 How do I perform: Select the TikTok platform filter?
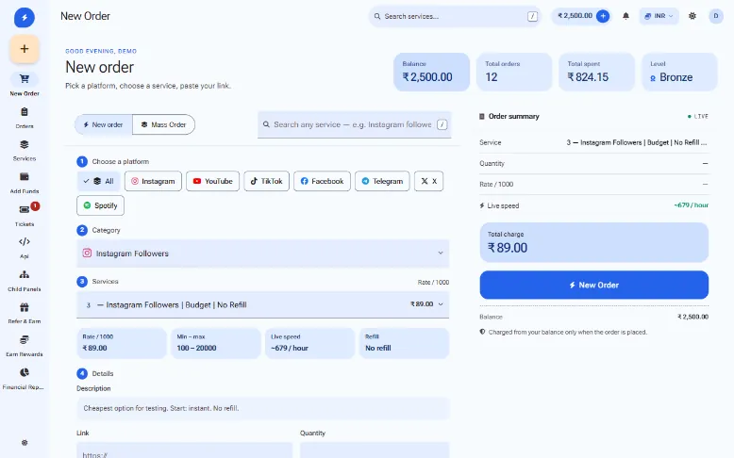[266, 181]
